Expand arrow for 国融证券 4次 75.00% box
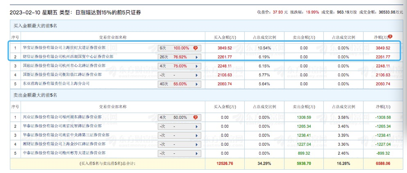 197,66
